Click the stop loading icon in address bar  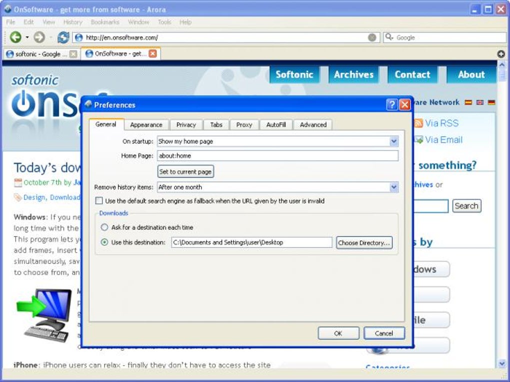[372, 37]
